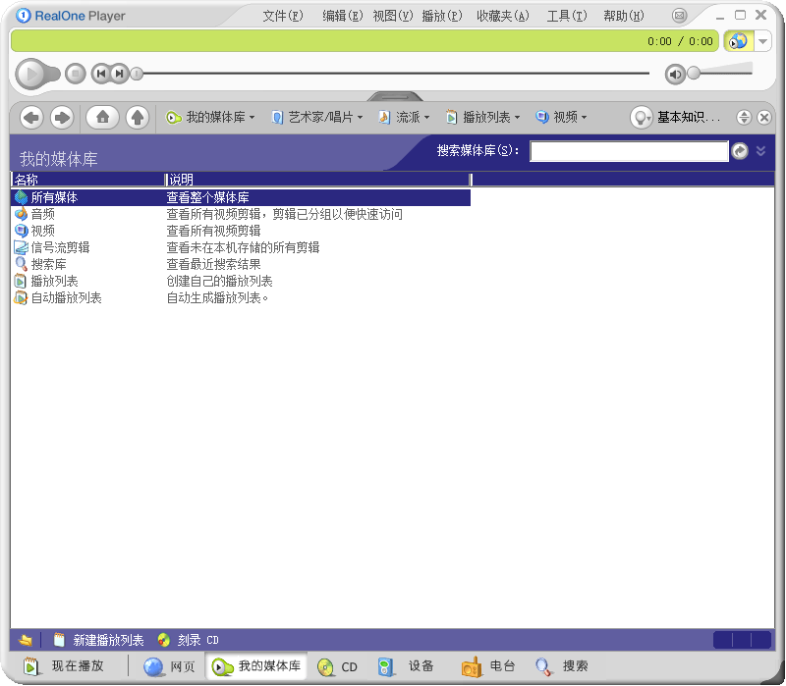Switch to the 现在播放 tab
The image size is (786, 686).
[64, 666]
